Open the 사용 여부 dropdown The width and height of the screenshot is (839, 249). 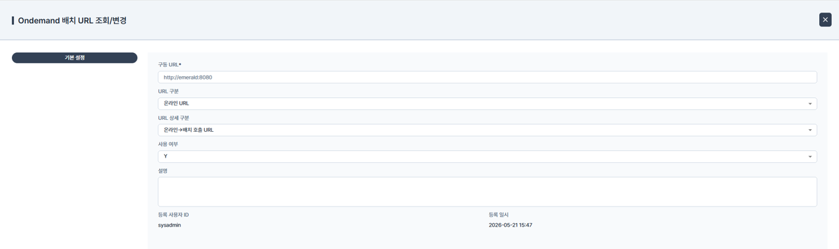pos(487,157)
